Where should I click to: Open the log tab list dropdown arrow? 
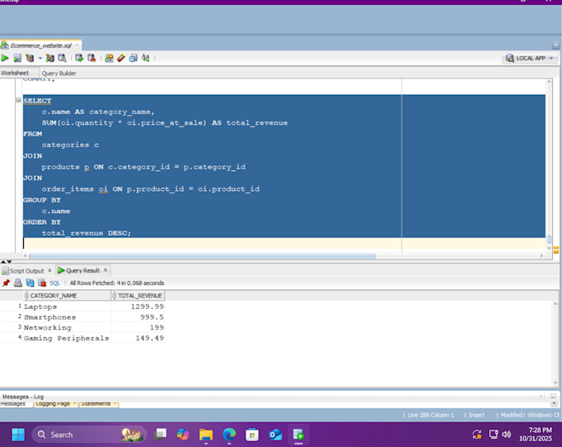pyautogui.click(x=554, y=404)
